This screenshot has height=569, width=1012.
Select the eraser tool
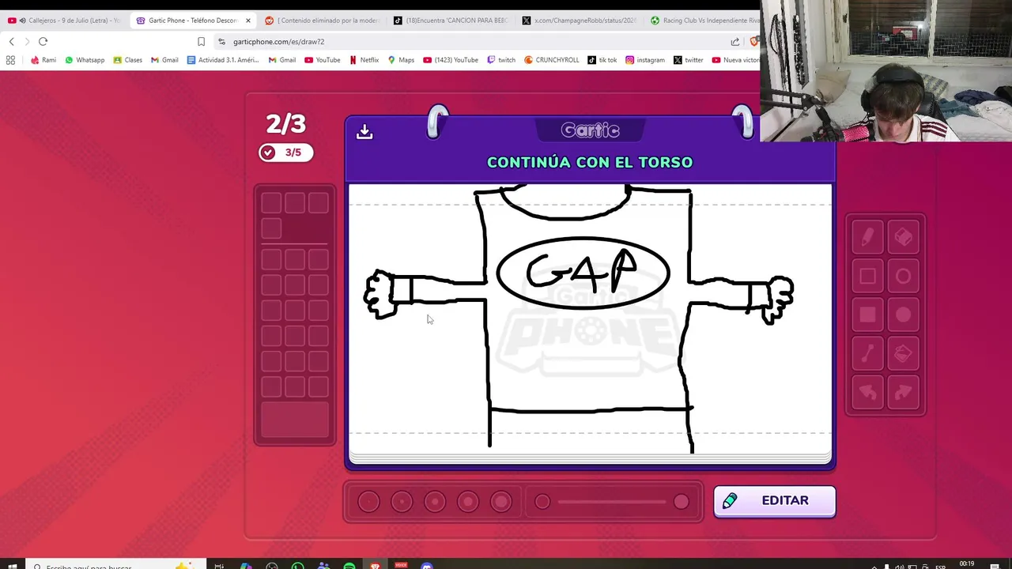point(904,237)
